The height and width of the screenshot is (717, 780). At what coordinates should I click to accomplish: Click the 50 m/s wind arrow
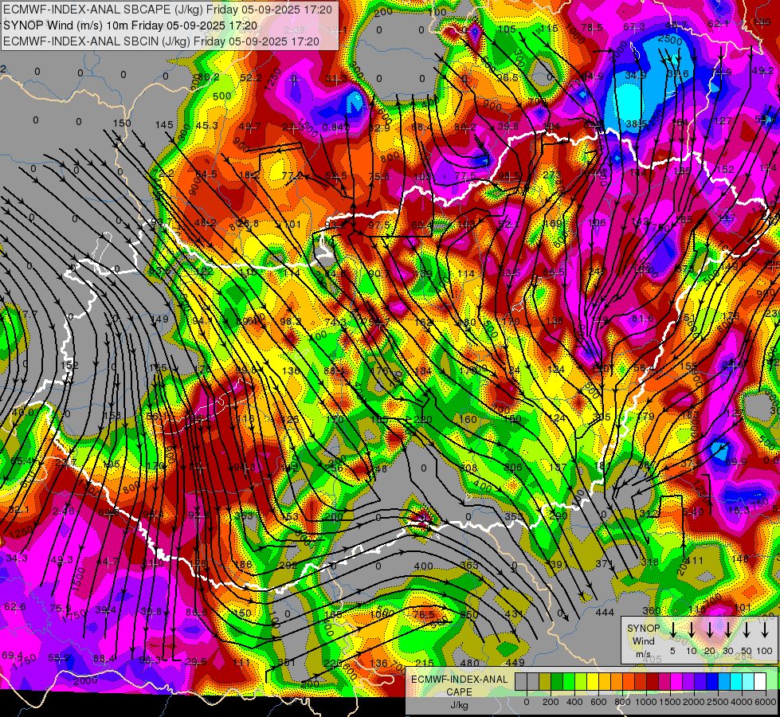pos(747,629)
